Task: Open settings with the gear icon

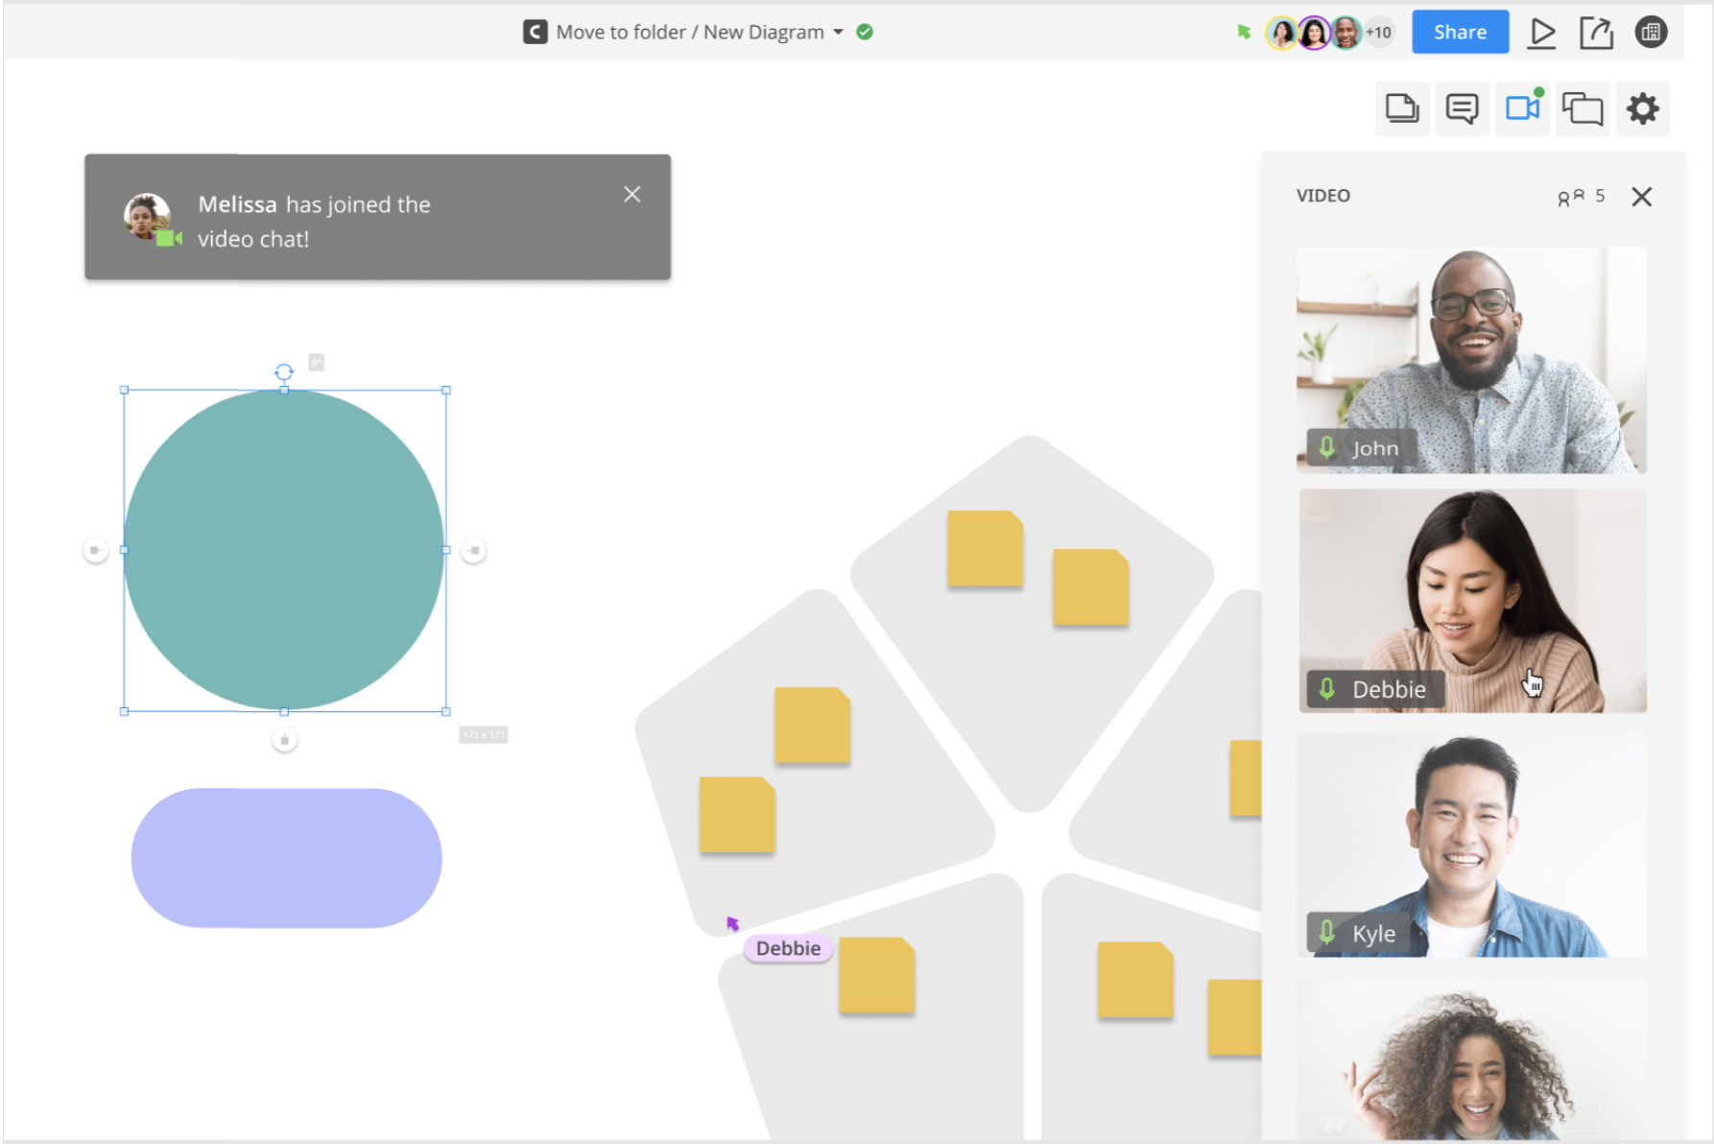Action: [x=1643, y=108]
